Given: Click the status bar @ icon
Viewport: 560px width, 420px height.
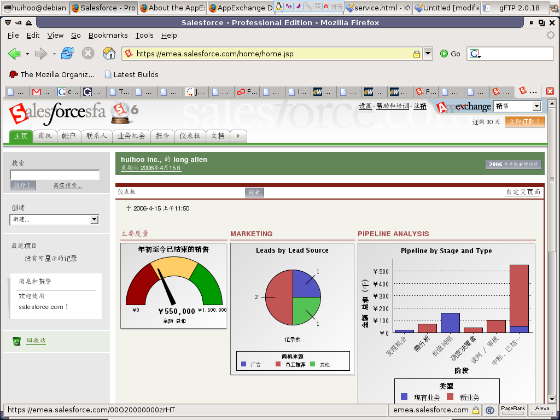Looking at the screenshot, I should [x=490, y=410].
